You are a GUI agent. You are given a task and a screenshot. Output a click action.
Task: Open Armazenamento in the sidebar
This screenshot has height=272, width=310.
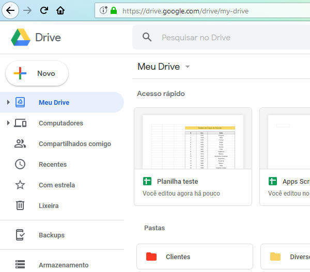64,265
